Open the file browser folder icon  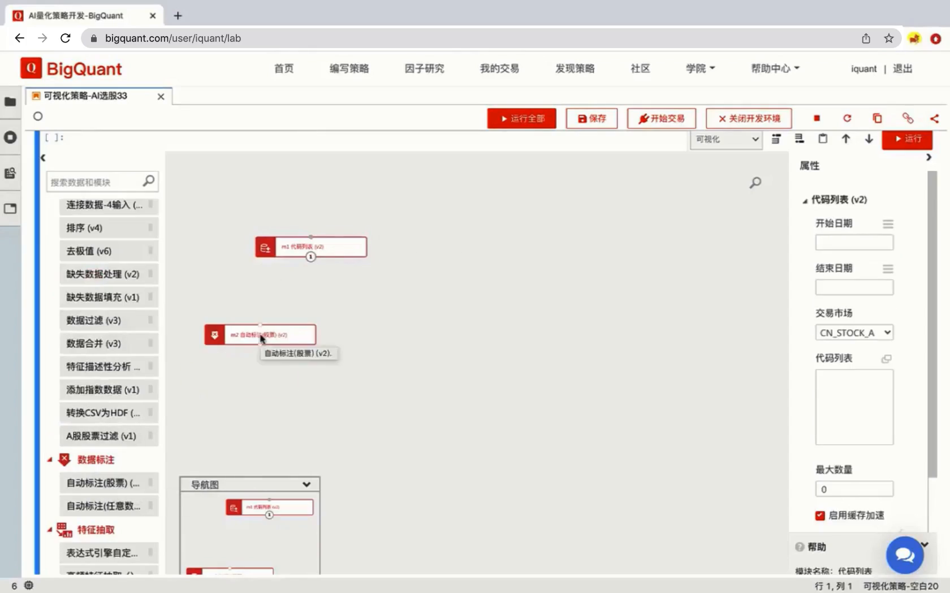[x=10, y=102]
